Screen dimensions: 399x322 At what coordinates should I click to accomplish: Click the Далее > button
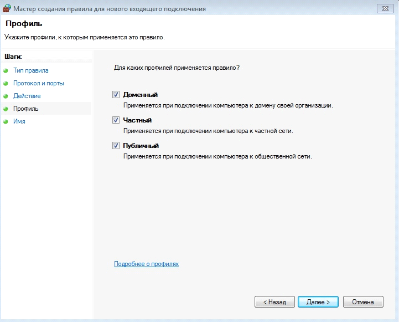coord(318,302)
